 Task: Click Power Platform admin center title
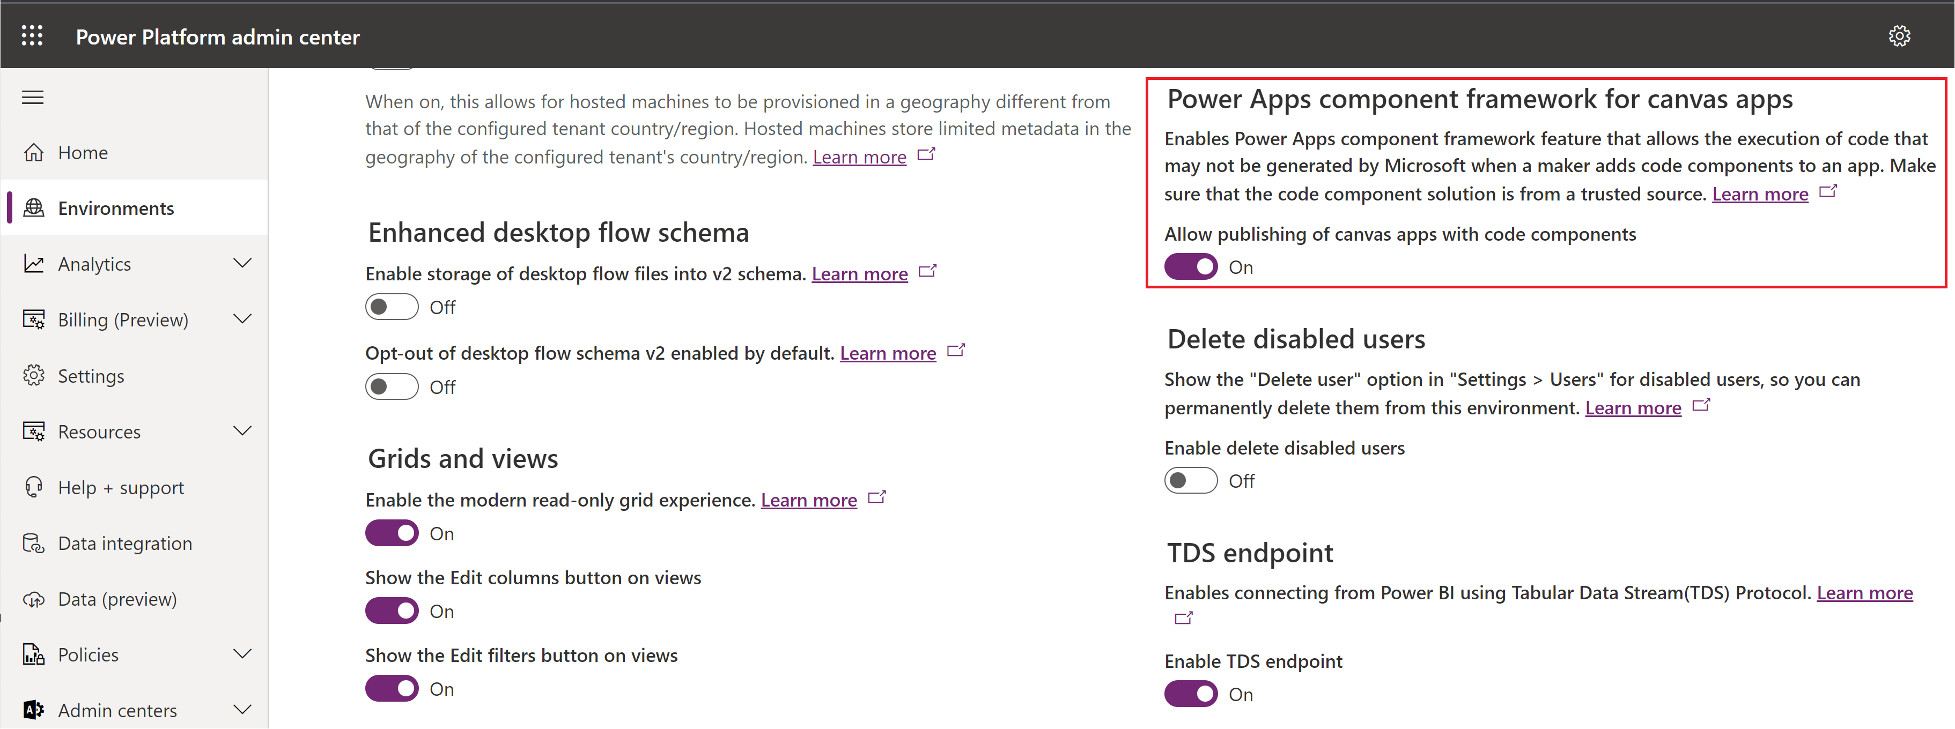click(x=218, y=36)
